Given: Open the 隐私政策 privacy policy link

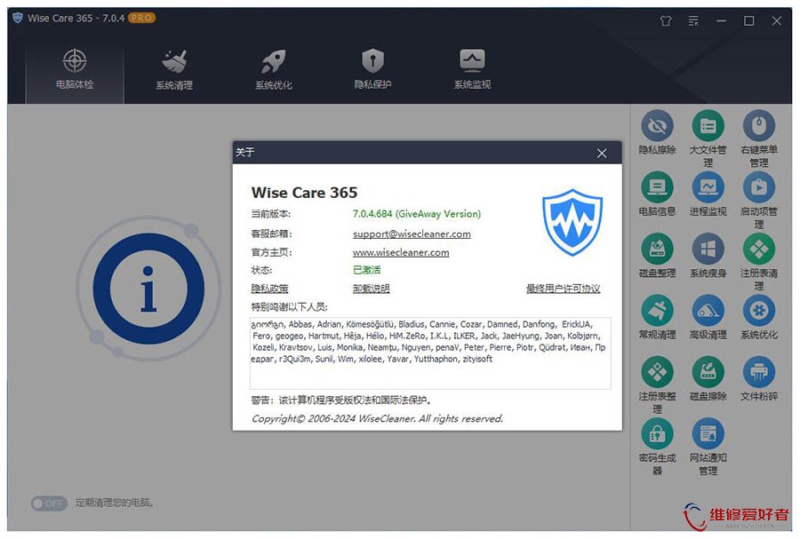Looking at the screenshot, I should pos(269,289).
